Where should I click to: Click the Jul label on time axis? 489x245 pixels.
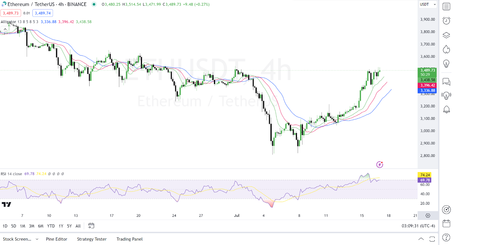(237, 215)
